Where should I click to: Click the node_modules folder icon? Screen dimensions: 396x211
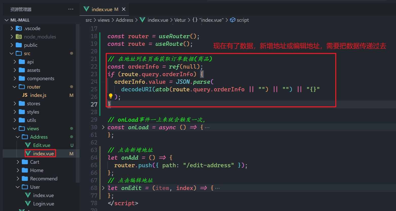pos(19,37)
